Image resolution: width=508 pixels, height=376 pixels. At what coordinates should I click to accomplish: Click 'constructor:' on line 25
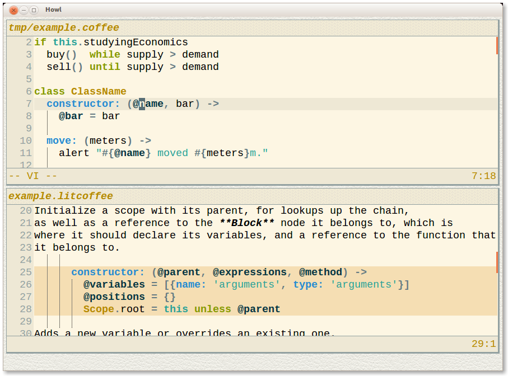(108, 272)
